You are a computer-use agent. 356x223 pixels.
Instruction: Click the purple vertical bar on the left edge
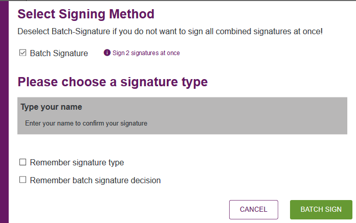coord(4,112)
